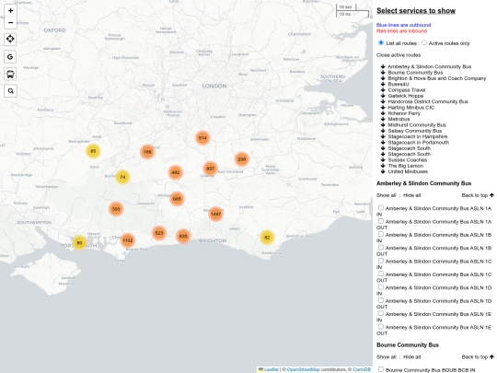Click the G map control button
This screenshot has height=373, width=497.
tap(10, 57)
